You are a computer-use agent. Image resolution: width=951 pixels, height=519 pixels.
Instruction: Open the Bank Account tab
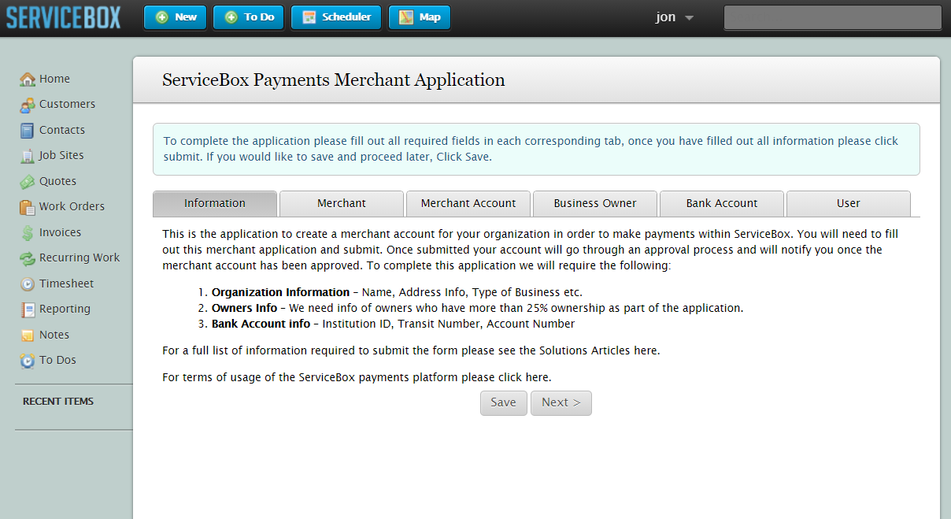[x=722, y=203]
